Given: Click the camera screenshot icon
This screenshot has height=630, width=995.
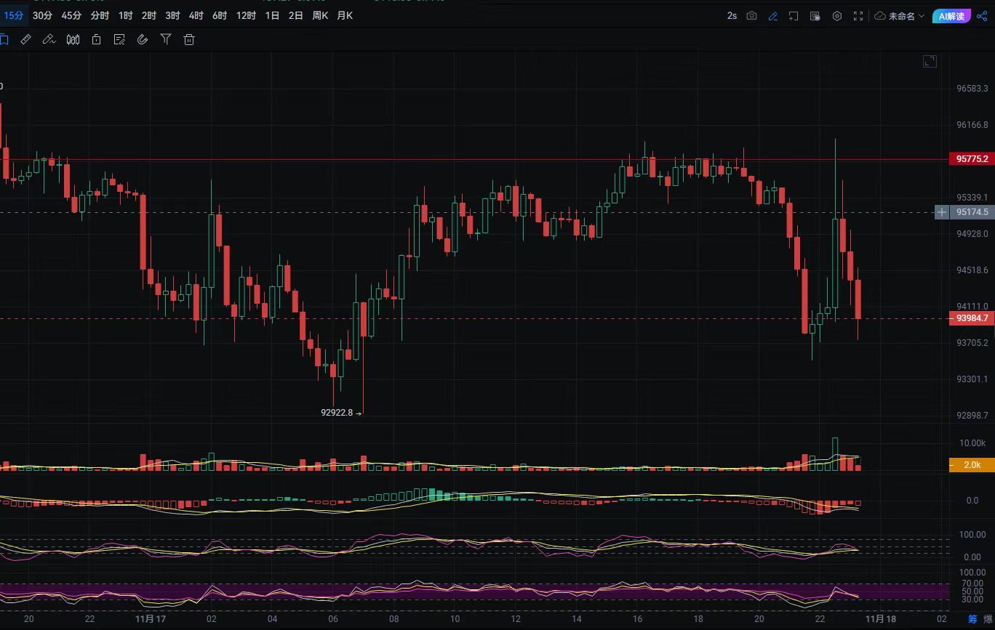Looking at the screenshot, I should click(752, 16).
